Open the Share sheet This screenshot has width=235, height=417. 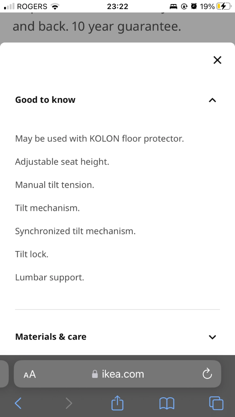pos(117,403)
